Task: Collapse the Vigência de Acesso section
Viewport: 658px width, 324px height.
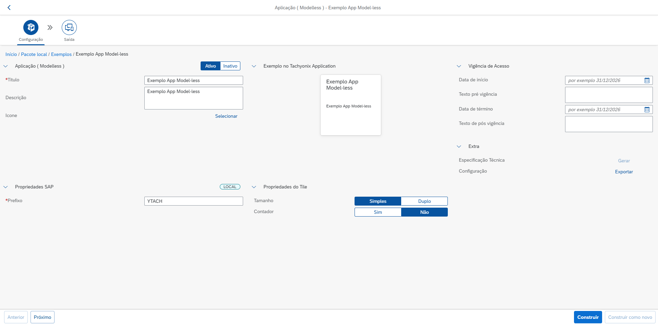Action: [x=459, y=66]
